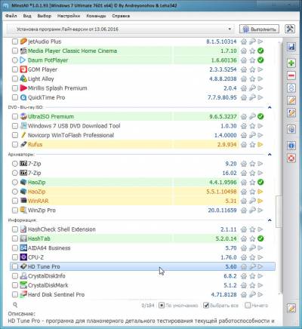Click the star icon in CPU-Z row
Screen dimensions: 302x329
point(252,257)
